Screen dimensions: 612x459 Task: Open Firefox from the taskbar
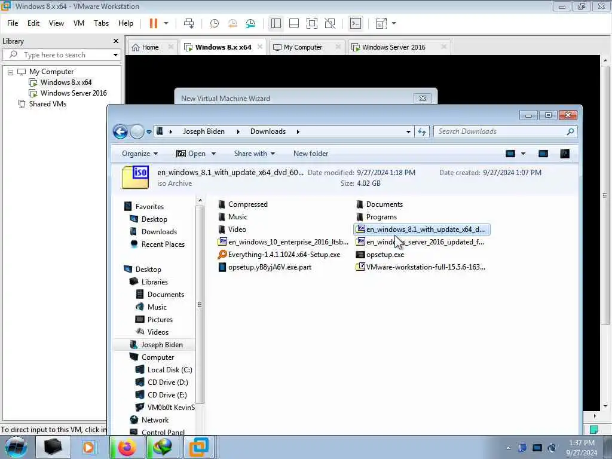[127, 447]
